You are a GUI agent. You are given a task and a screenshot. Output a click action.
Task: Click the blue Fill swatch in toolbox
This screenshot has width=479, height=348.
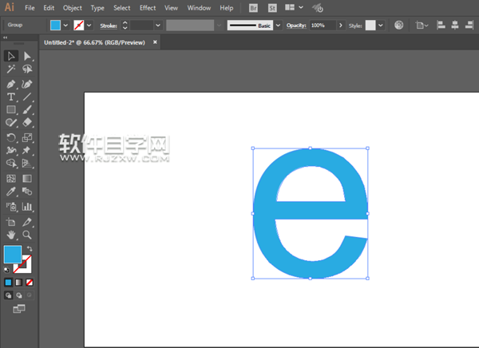[13, 254]
